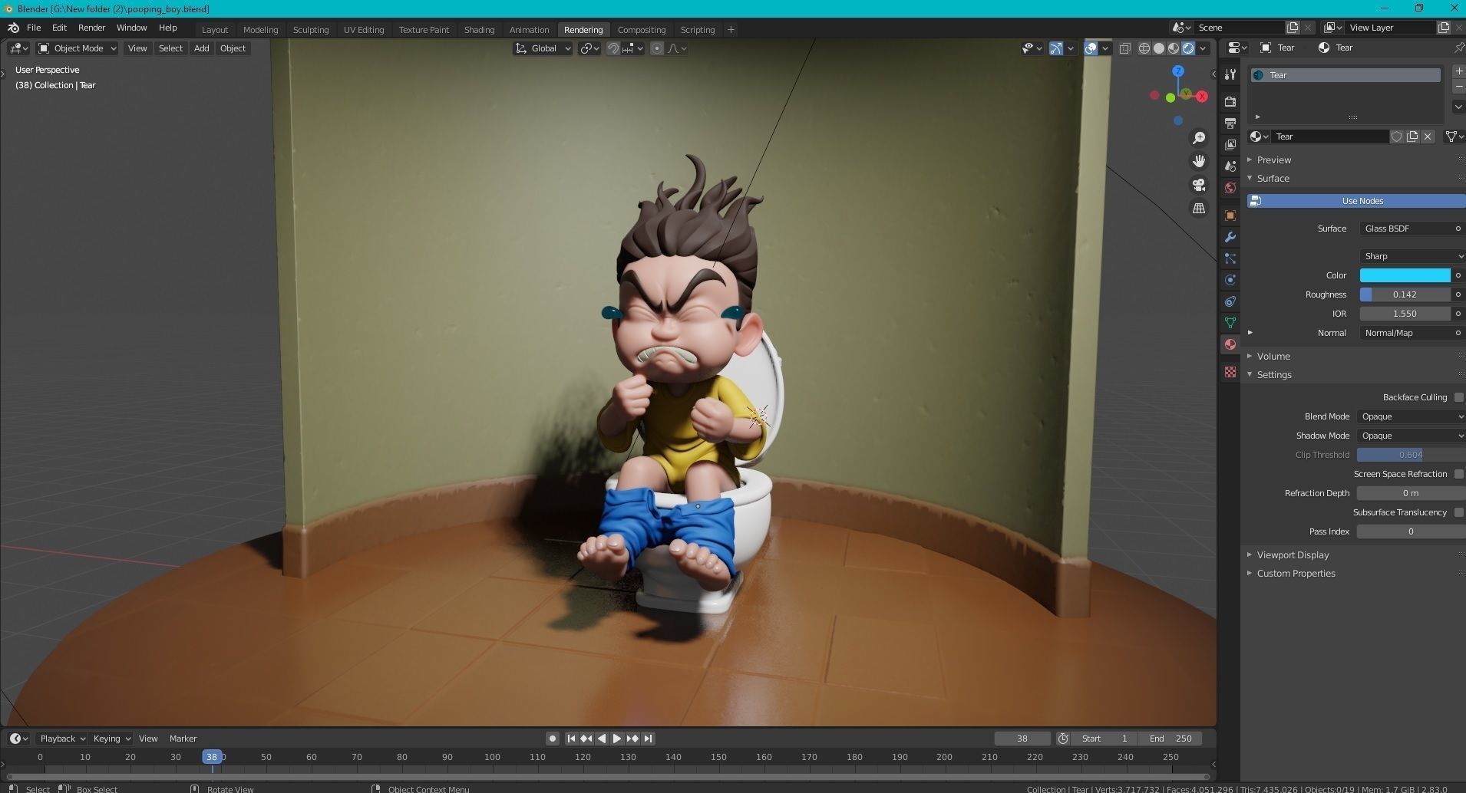Toggle the camera view icon

(1198, 185)
